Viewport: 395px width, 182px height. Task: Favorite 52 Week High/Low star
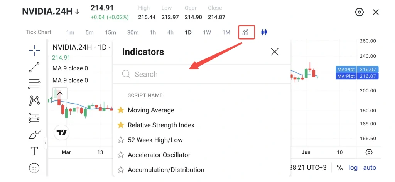tap(121, 140)
